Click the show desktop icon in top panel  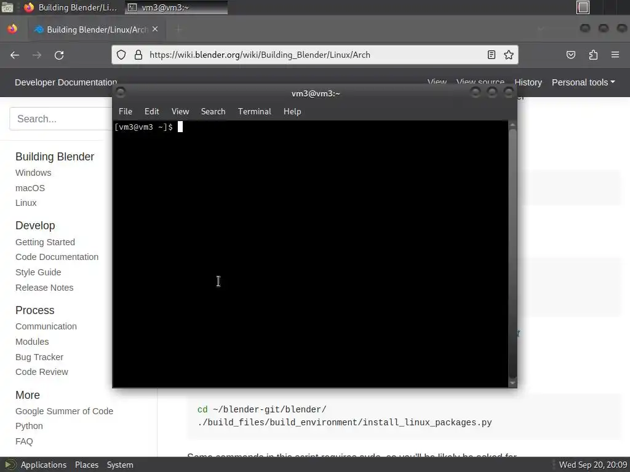(x=7, y=7)
